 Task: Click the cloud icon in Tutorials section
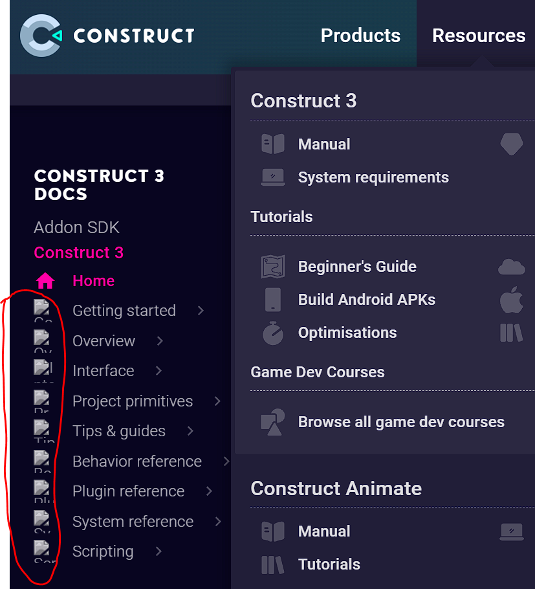coord(511,267)
